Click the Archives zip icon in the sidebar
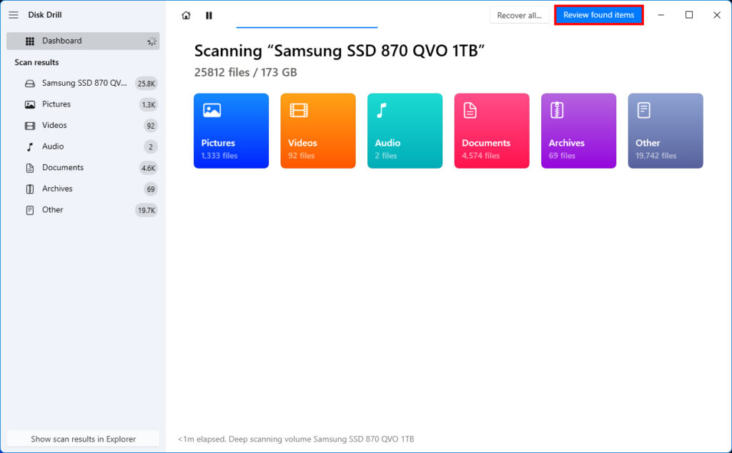732x453 pixels. (29, 189)
